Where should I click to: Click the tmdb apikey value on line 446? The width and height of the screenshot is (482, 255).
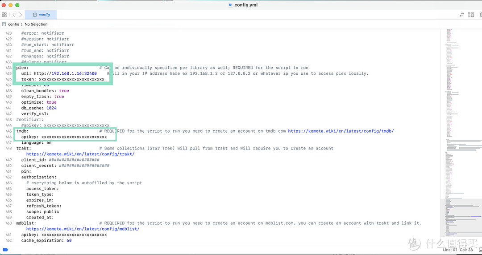(74, 137)
